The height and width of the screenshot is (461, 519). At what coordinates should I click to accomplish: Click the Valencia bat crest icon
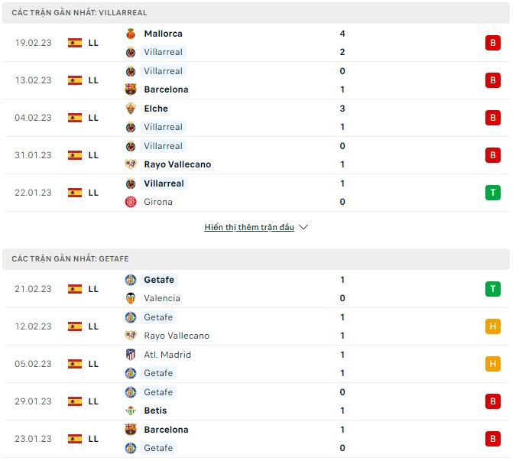(131, 298)
